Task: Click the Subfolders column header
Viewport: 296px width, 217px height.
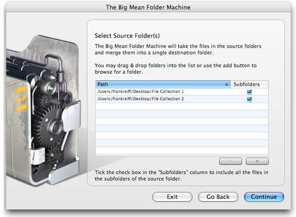Action: (249, 84)
